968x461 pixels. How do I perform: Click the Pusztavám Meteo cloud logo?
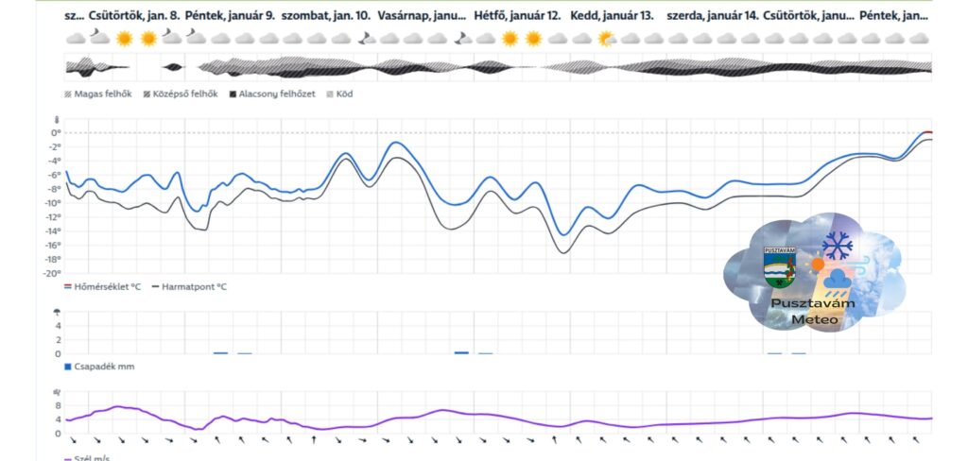click(x=813, y=274)
